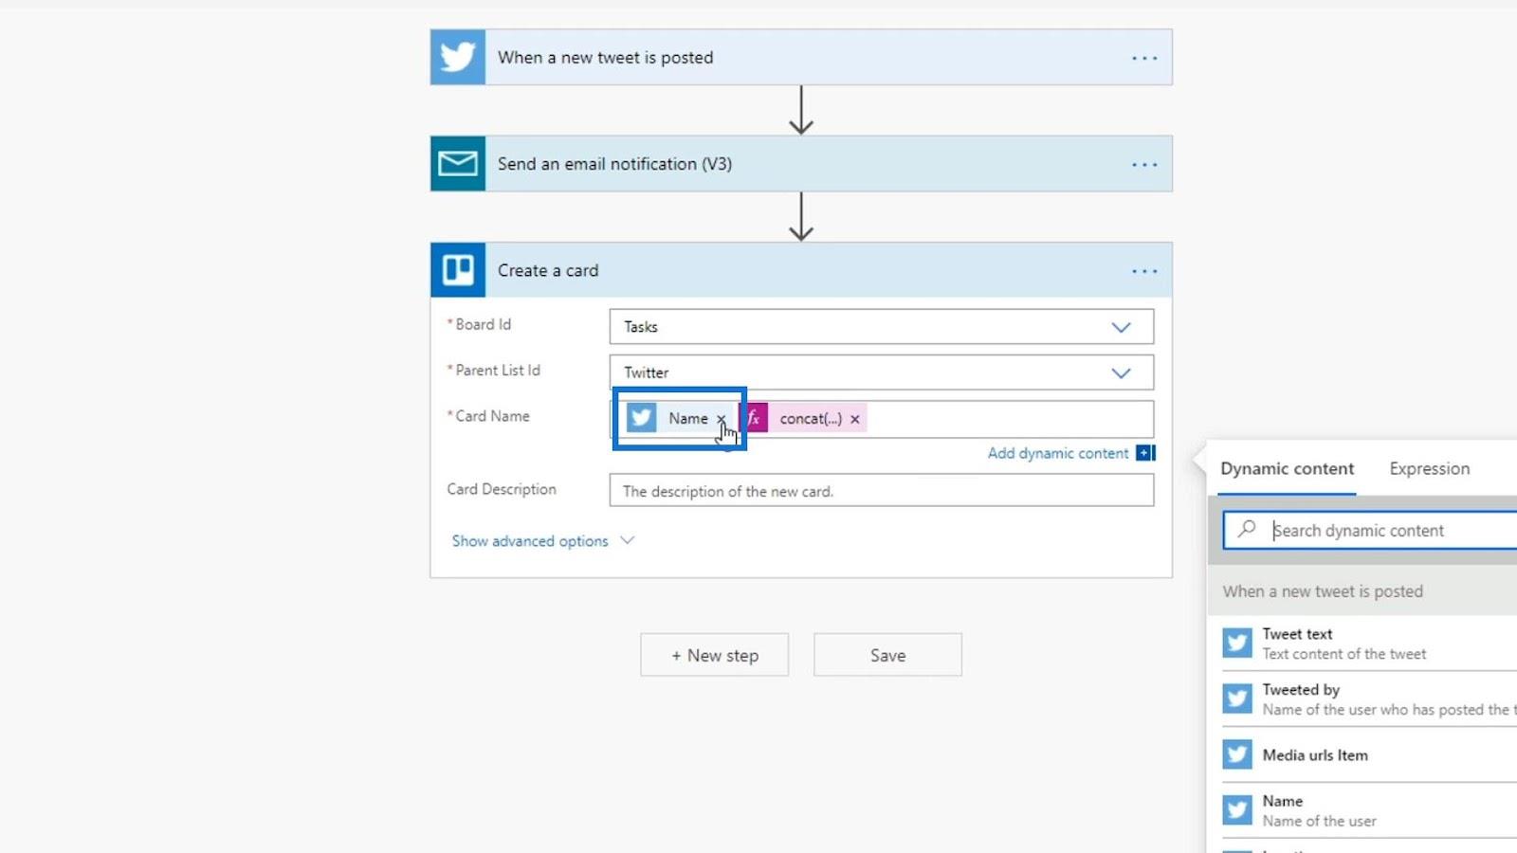
Task: Focus the Search dynamic content field
Action: [1370, 530]
